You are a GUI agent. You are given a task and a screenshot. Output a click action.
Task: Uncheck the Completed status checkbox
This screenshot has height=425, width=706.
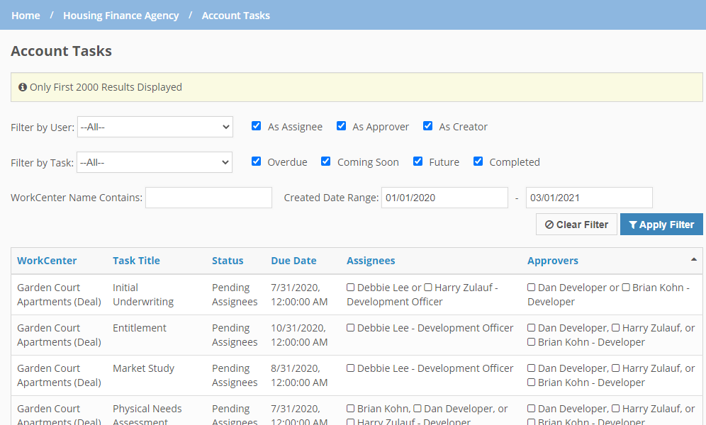point(478,161)
